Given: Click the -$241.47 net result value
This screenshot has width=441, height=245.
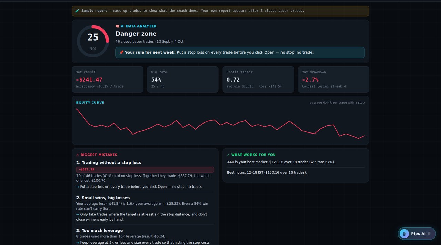Looking at the screenshot, I should click(x=89, y=79).
